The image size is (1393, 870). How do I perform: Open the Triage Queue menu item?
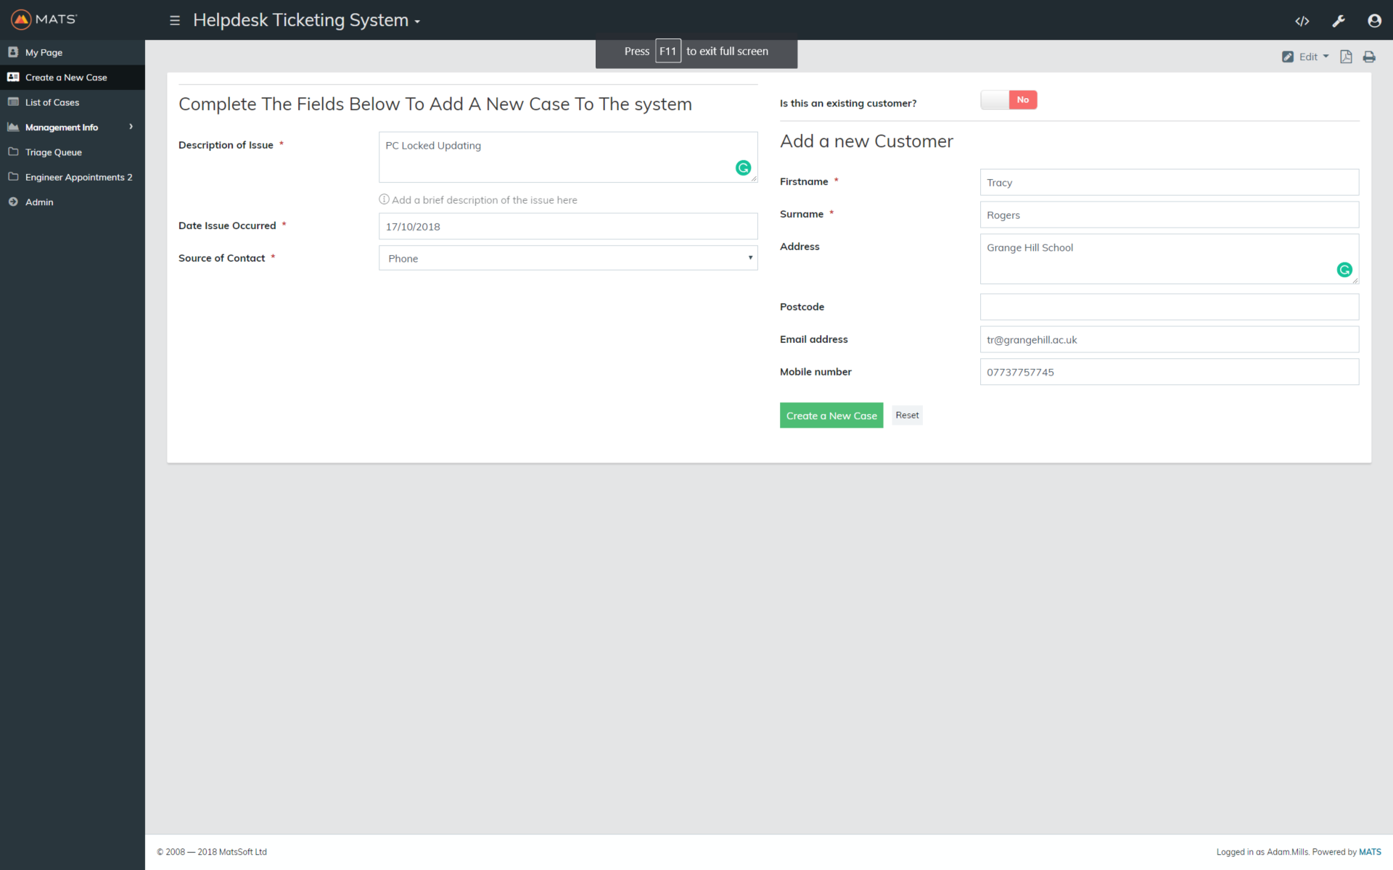[54, 152]
